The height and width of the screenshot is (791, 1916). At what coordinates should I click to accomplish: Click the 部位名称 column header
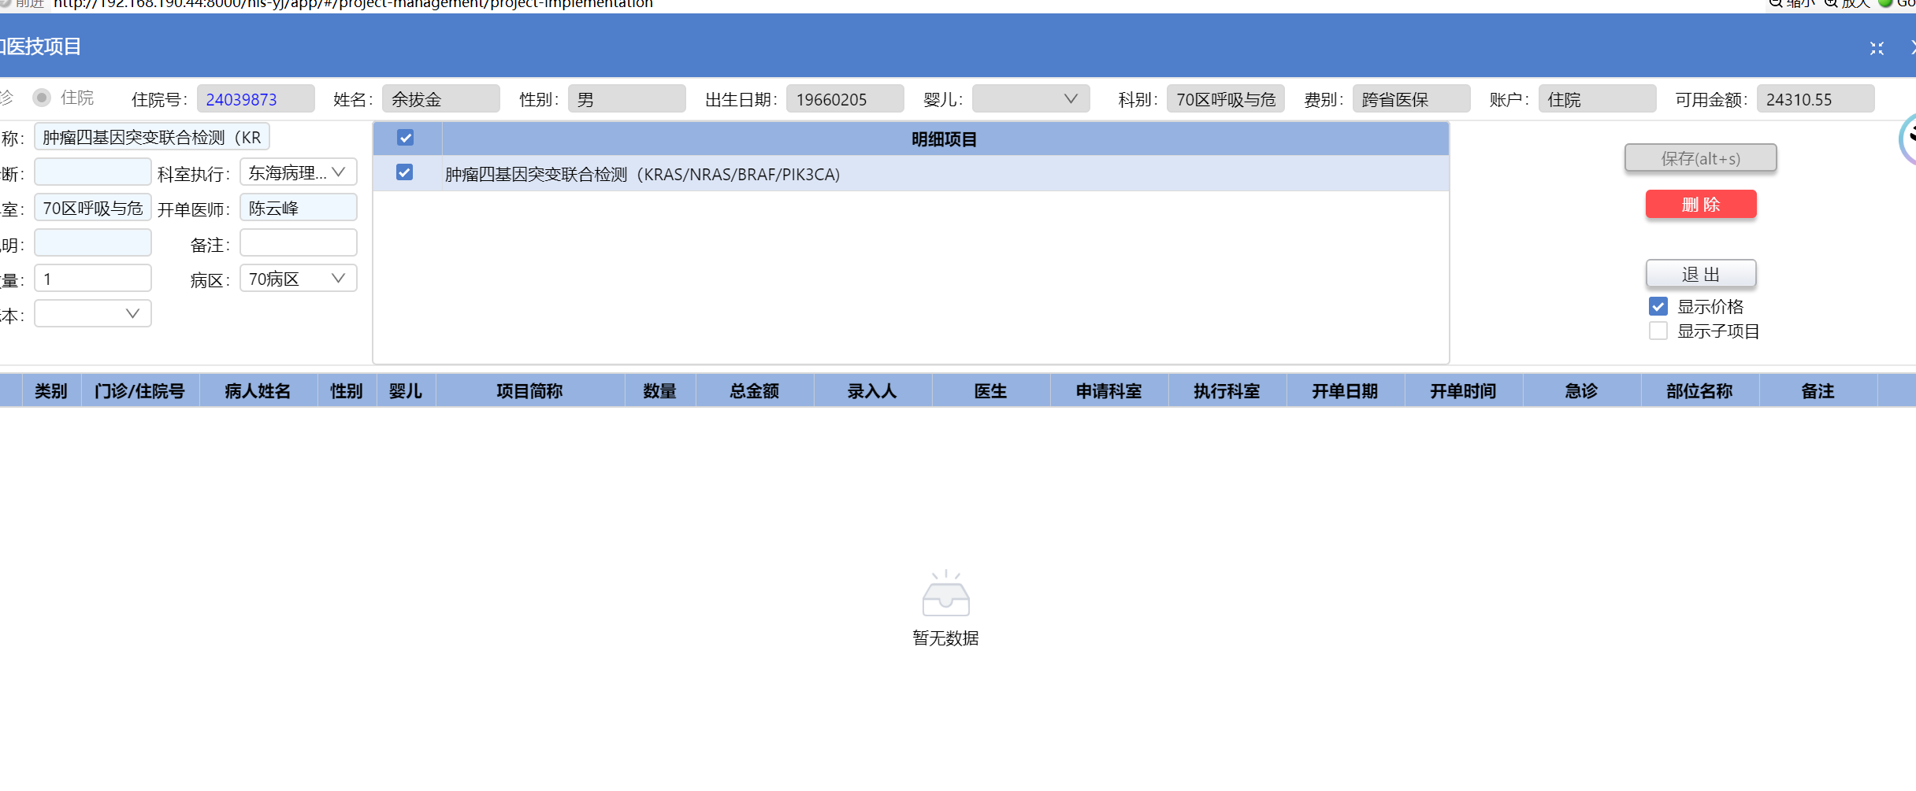(1700, 391)
